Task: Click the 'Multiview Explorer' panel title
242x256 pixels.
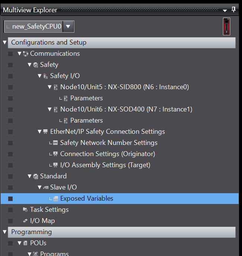Action: tap(30, 10)
